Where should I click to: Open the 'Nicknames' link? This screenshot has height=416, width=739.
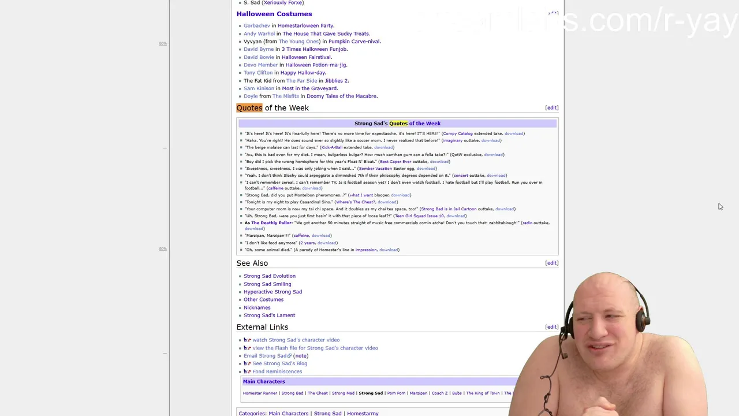257,308
